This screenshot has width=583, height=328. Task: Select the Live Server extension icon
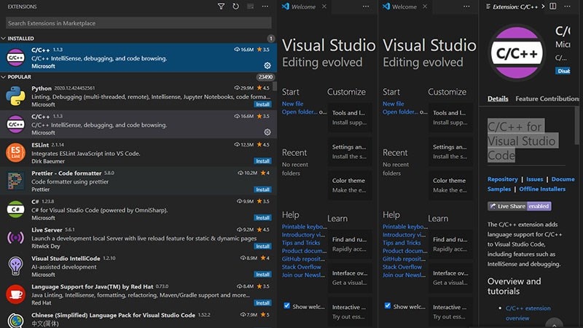[15, 238]
